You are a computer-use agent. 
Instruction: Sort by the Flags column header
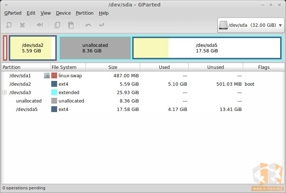(x=264, y=67)
